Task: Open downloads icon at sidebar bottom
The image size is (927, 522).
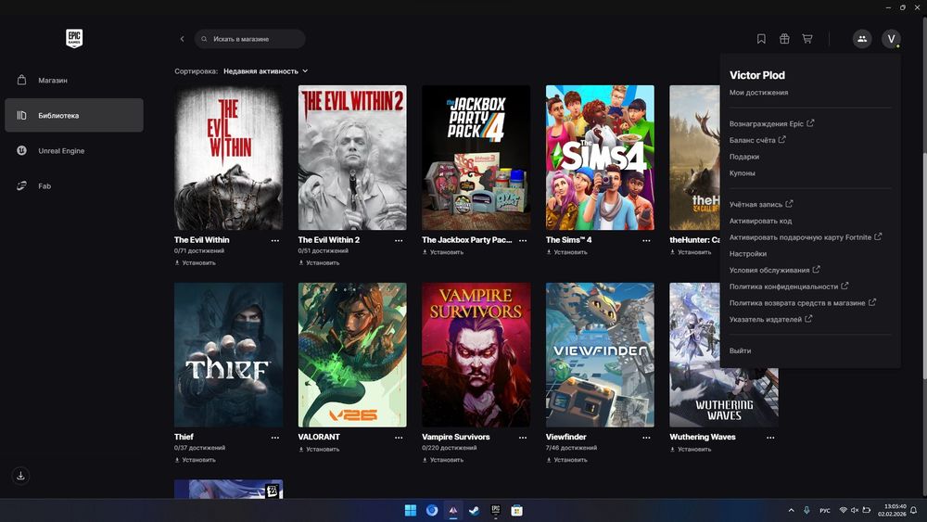Action: tap(20, 476)
